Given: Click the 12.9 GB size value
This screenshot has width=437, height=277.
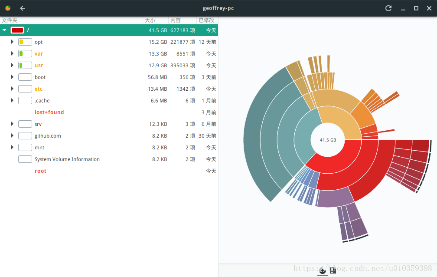Looking at the screenshot, I should tap(158, 65).
